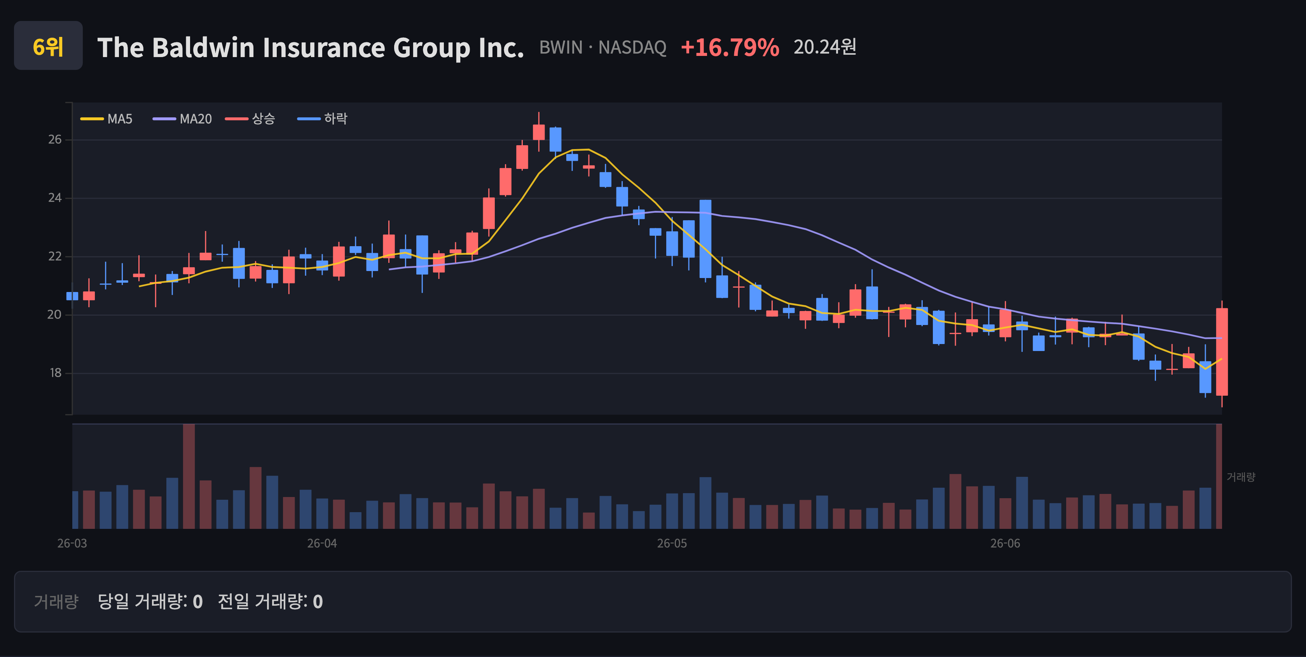Select the 26-03 date axis label
Viewport: 1306px width, 657px height.
coord(72,544)
